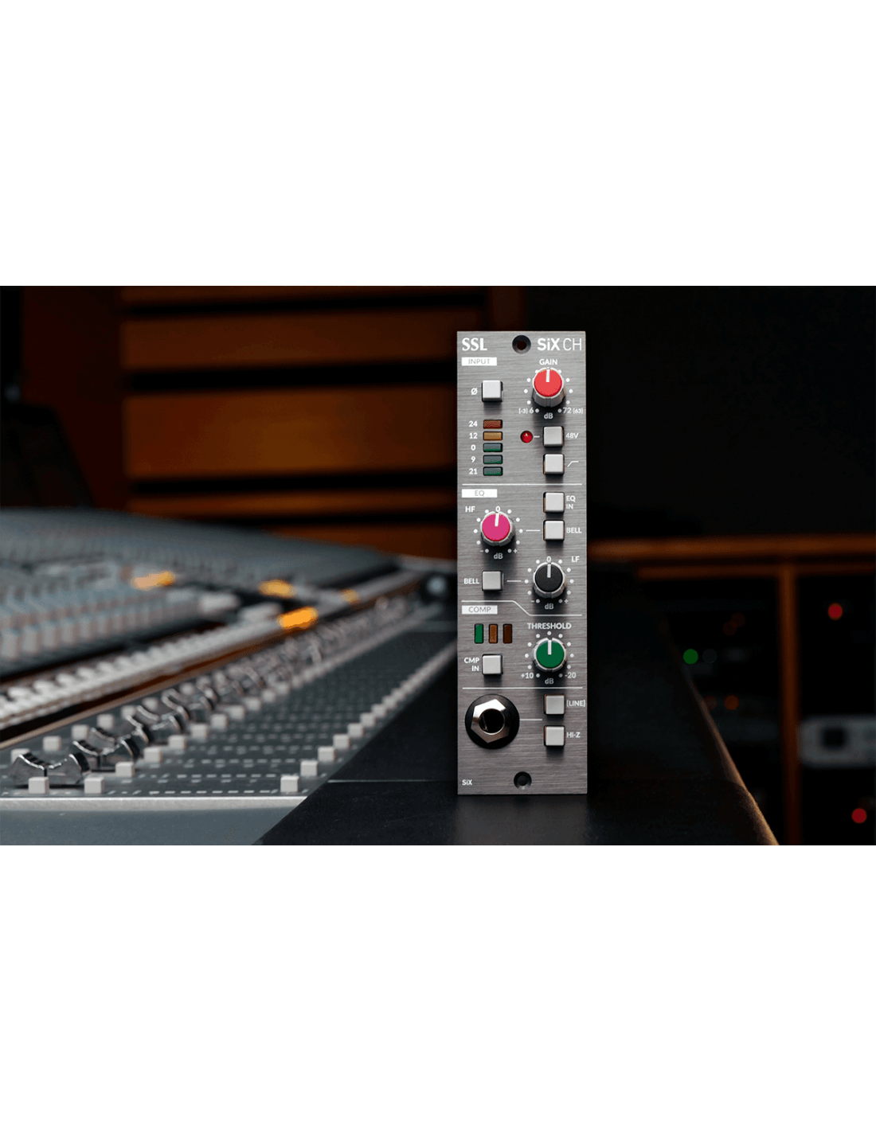Screen dimensions: 876x1132
Task: Toggle the BELL button beside the LF knob
Action: [492, 580]
